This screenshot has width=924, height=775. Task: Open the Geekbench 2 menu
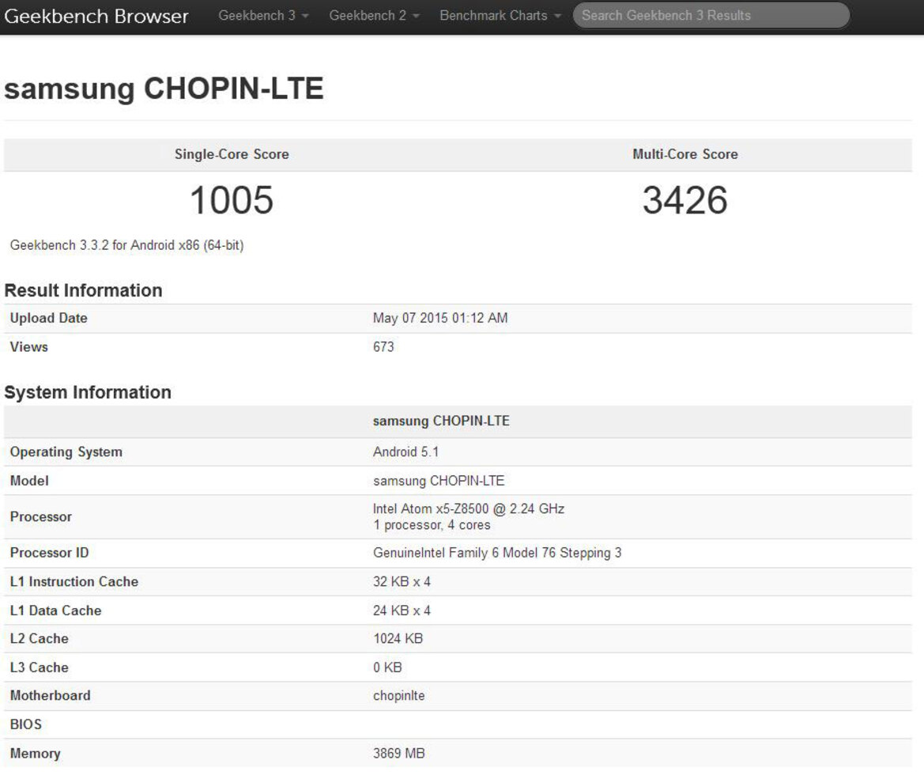click(374, 16)
